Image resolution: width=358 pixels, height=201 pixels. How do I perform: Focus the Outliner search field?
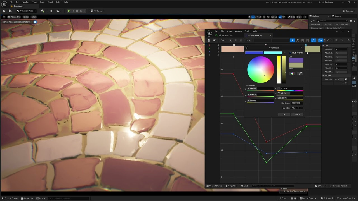(x=332, y=21)
